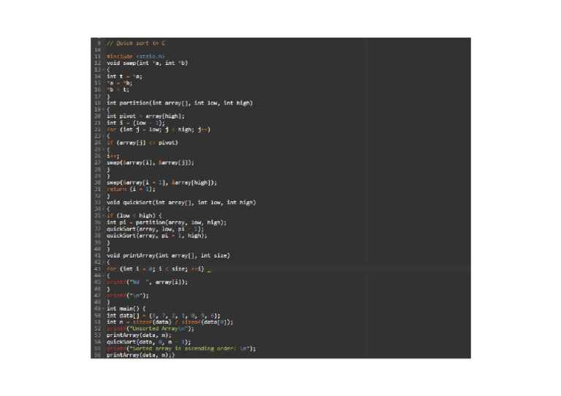Collapse the fold marker beside line 13
This screenshot has width=561, height=396.
coord(104,69)
